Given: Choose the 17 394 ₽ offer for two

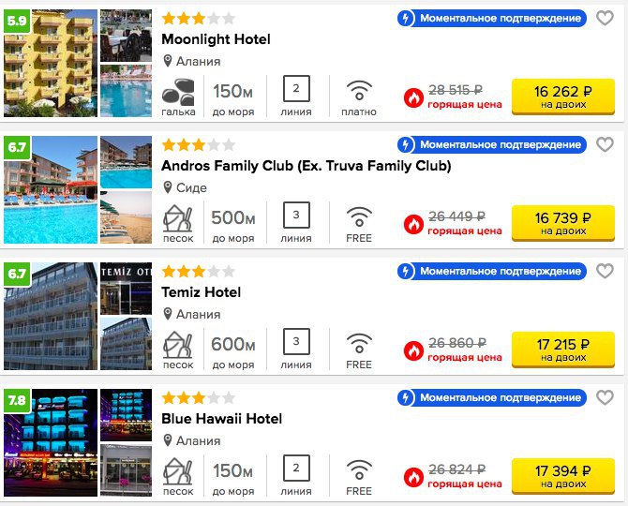Looking at the screenshot, I should (x=563, y=476).
